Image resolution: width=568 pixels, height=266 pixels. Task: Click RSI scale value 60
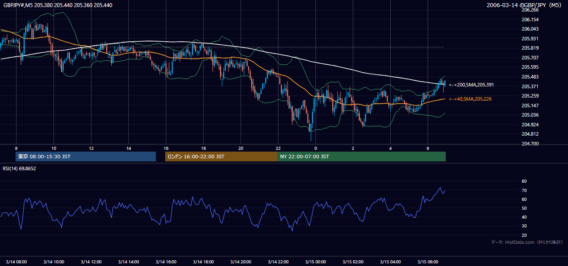point(524,199)
